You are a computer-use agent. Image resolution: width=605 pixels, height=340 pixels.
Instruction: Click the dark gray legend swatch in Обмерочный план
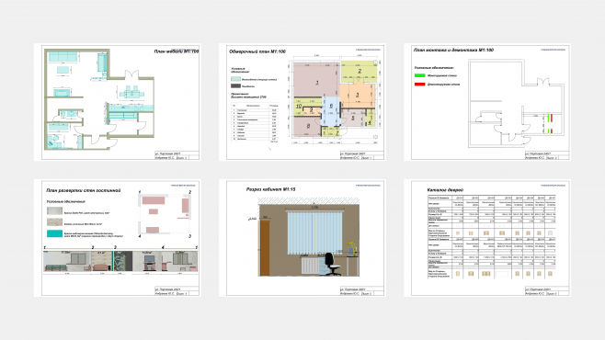click(x=235, y=86)
